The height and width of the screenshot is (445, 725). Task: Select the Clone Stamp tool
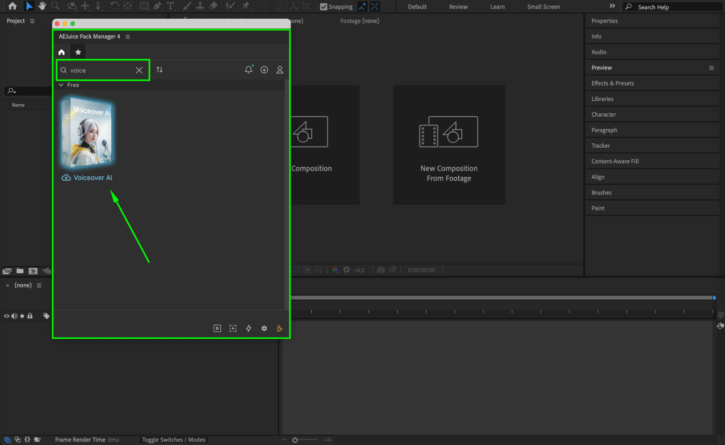click(x=200, y=6)
